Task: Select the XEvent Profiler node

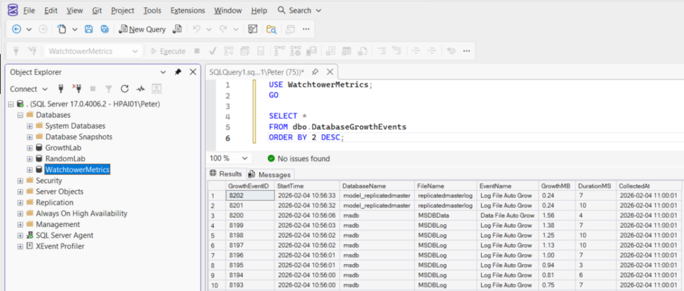Action: click(59, 246)
